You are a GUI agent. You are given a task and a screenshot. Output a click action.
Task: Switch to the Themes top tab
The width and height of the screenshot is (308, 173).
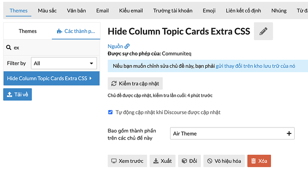coord(18,11)
